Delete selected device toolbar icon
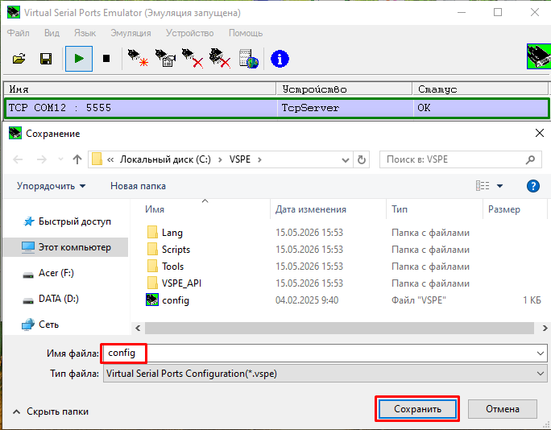The image size is (551, 430). point(193,58)
